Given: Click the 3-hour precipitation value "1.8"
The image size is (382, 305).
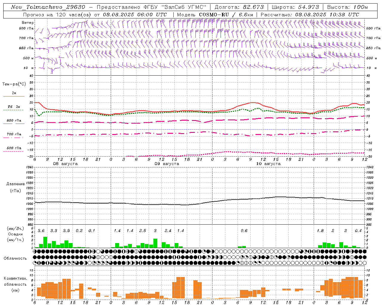Looking at the screenshot, I should click(x=320, y=231).
